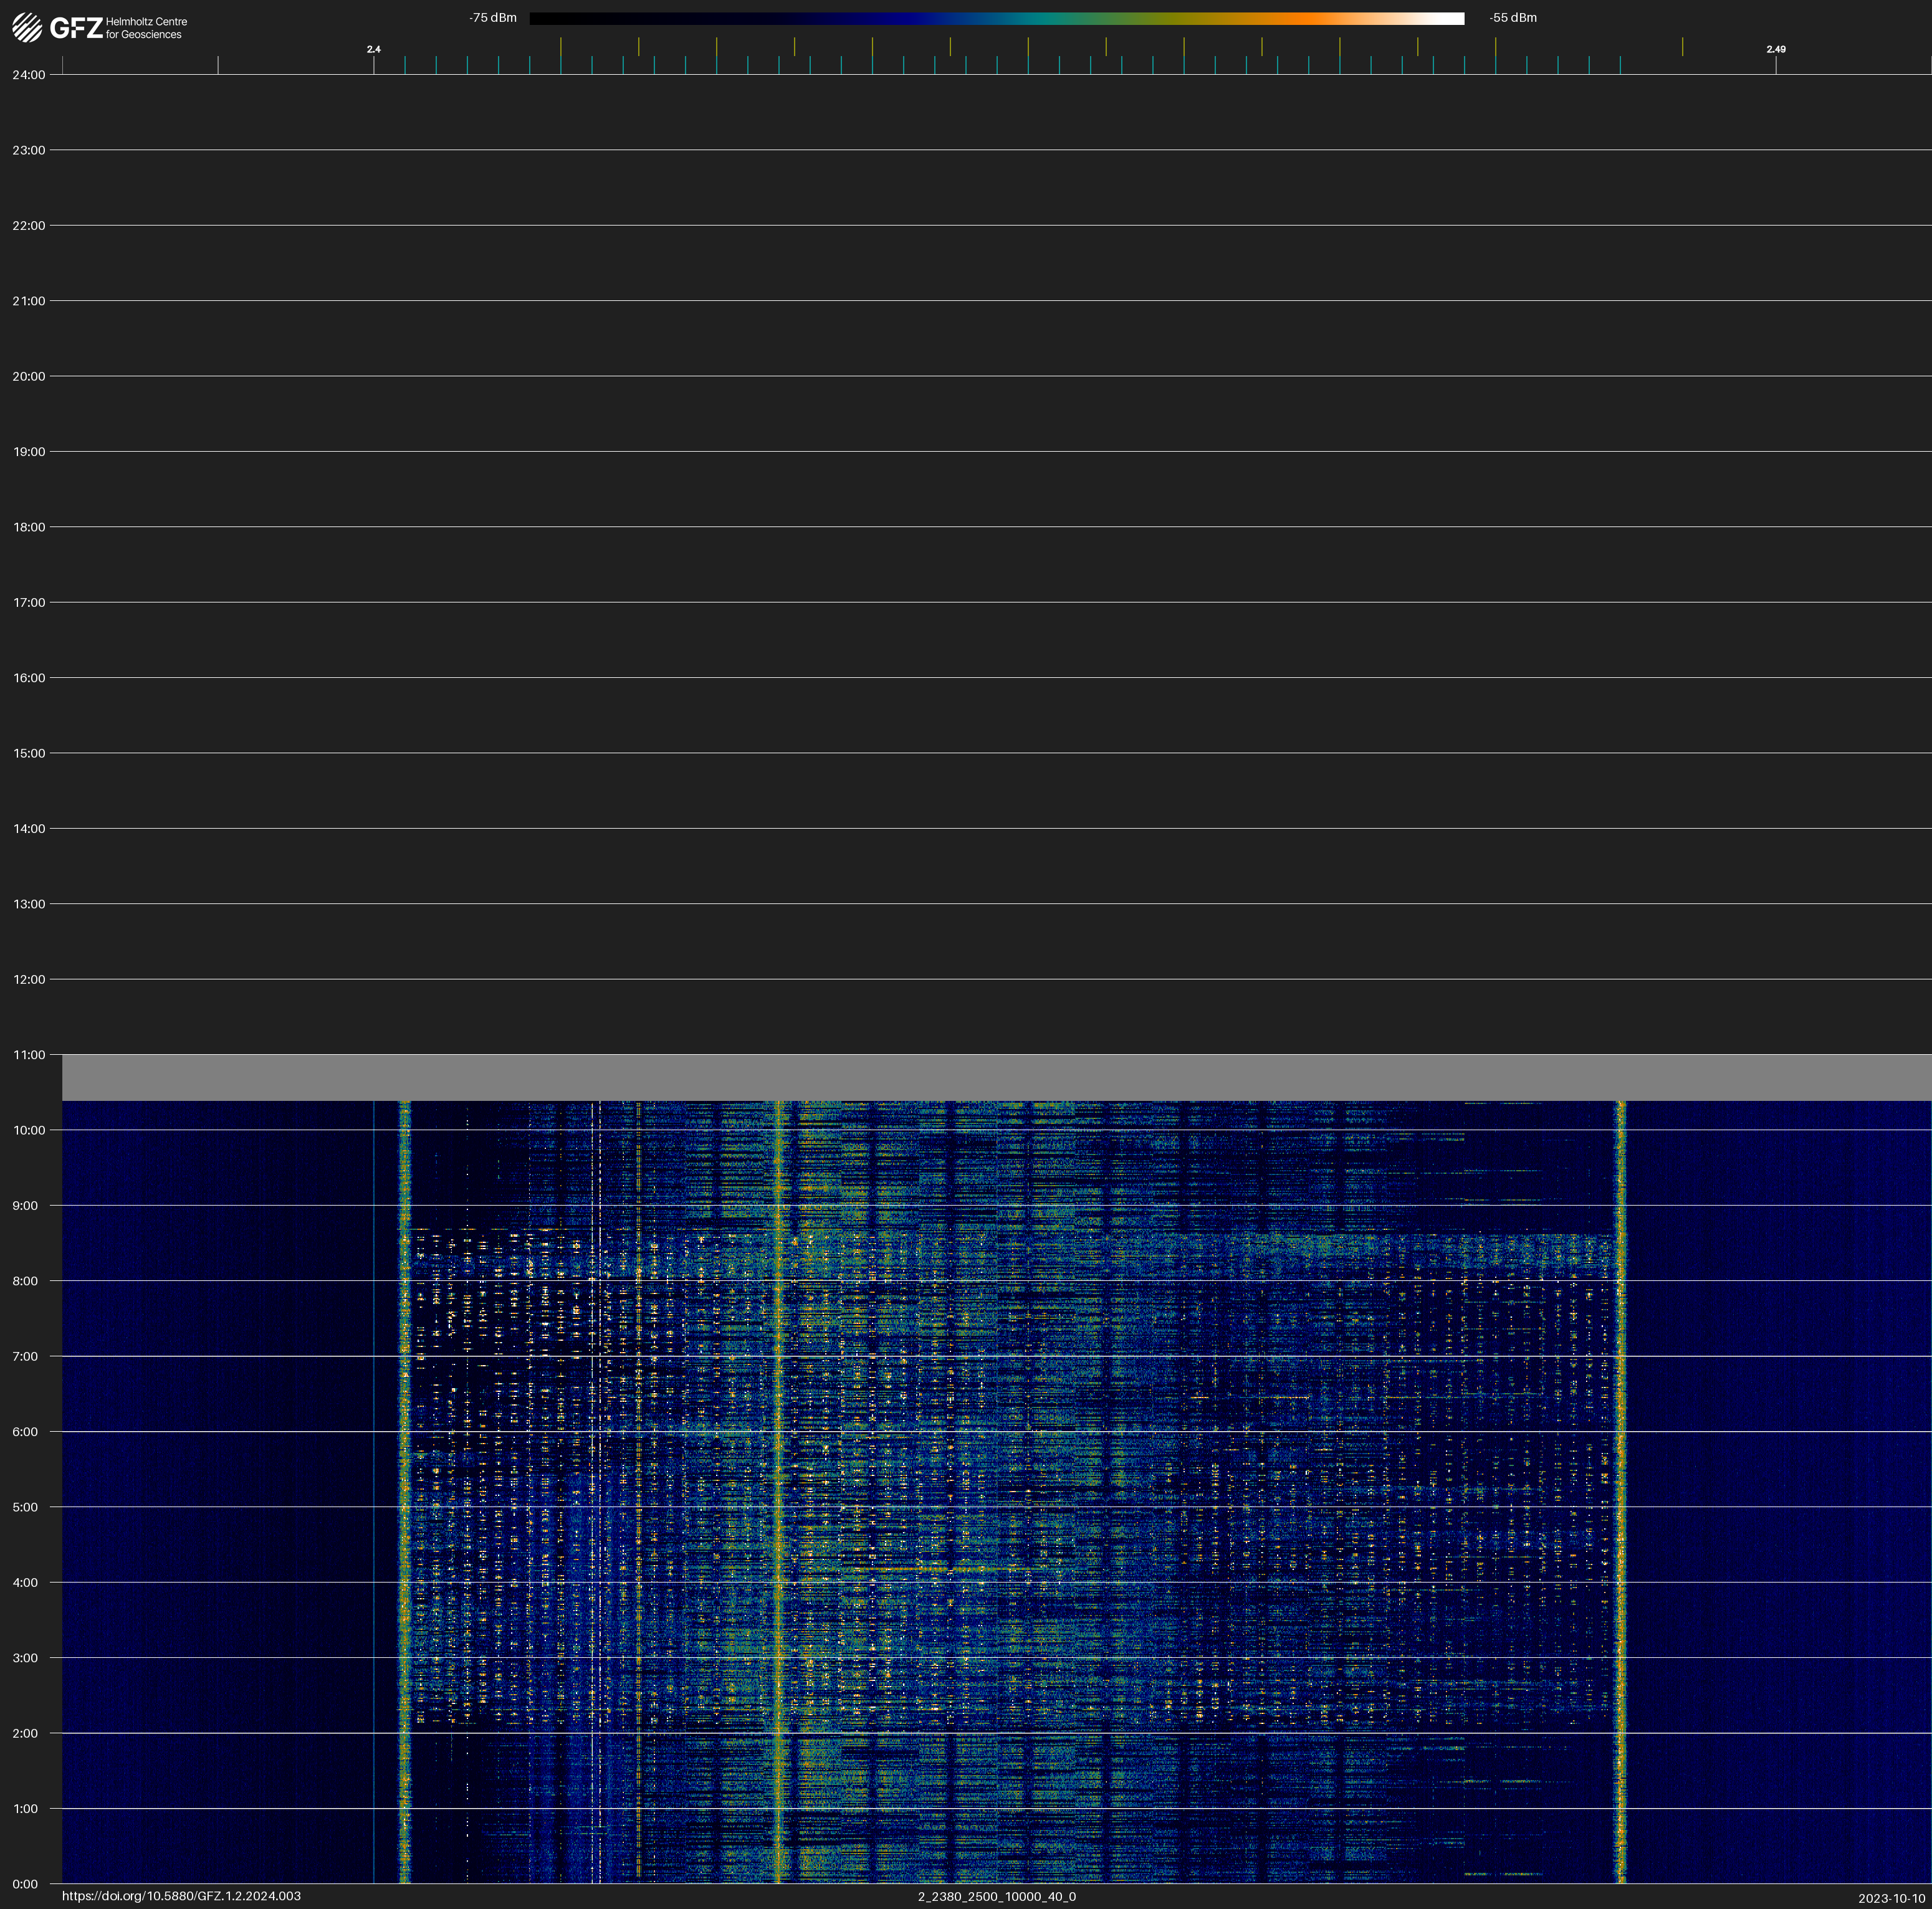
Task: Click the 21:00 time axis label
Action: pyautogui.click(x=28, y=301)
